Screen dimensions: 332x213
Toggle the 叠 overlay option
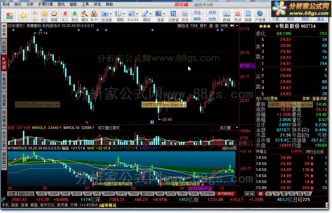click(x=211, y=26)
